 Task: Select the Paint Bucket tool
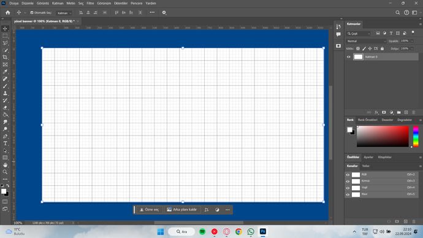(5, 115)
